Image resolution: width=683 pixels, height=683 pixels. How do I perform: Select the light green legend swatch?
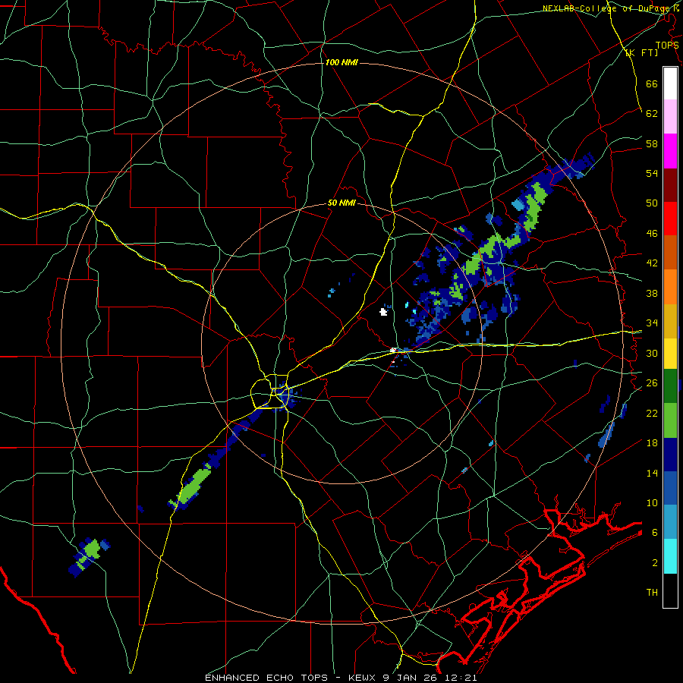click(670, 420)
